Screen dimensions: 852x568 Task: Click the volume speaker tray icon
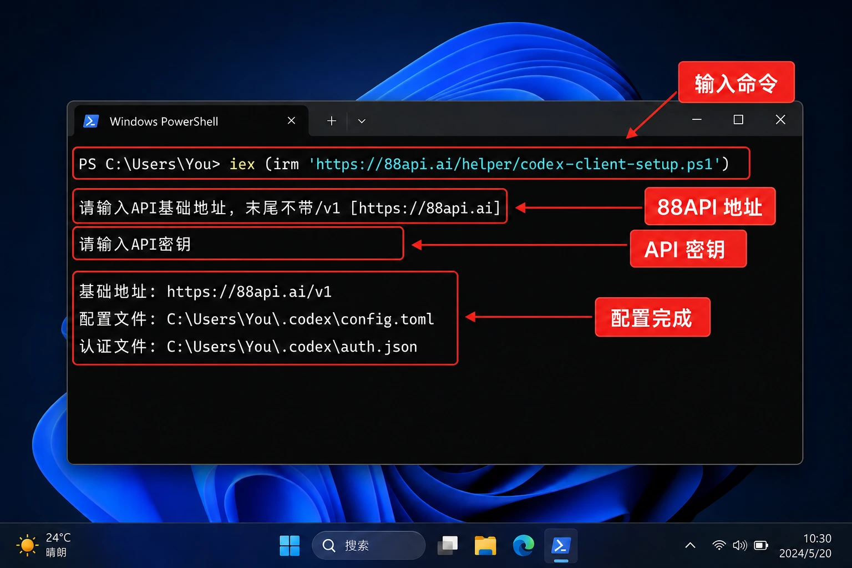pyautogui.click(x=740, y=545)
